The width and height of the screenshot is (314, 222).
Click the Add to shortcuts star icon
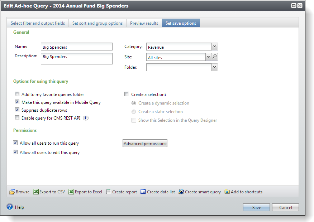coord(227,192)
